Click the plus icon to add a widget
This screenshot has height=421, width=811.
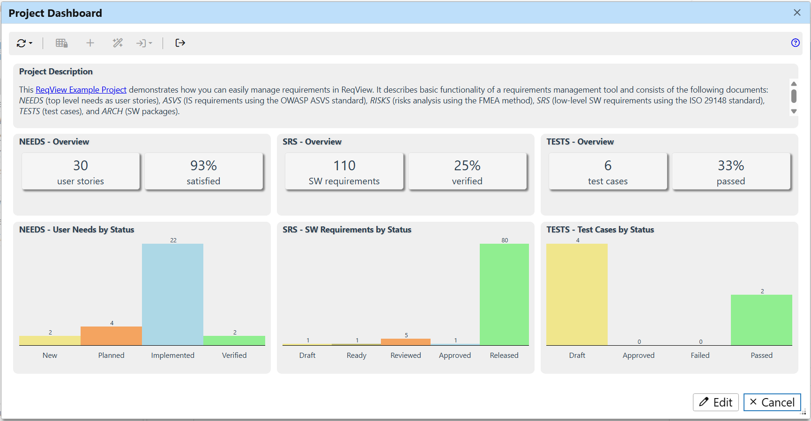pyautogui.click(x=90, y=43)
